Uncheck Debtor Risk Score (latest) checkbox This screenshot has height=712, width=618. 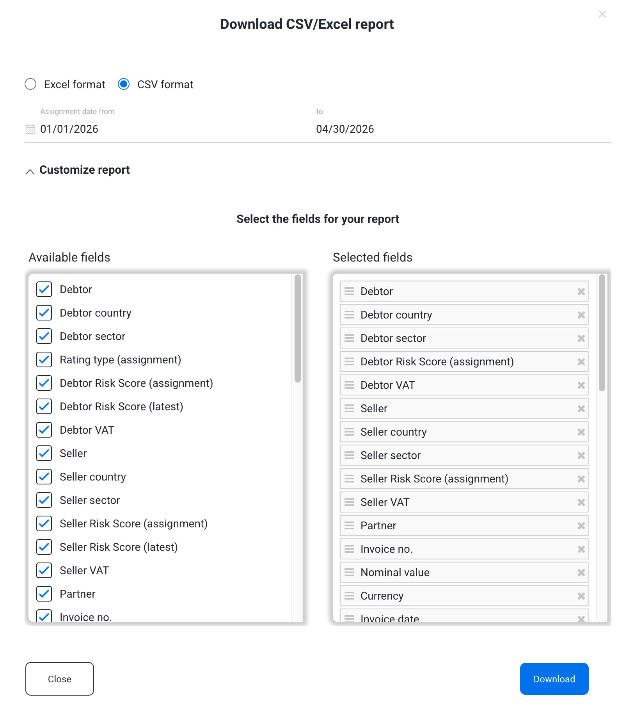click(x=44, y=406)
